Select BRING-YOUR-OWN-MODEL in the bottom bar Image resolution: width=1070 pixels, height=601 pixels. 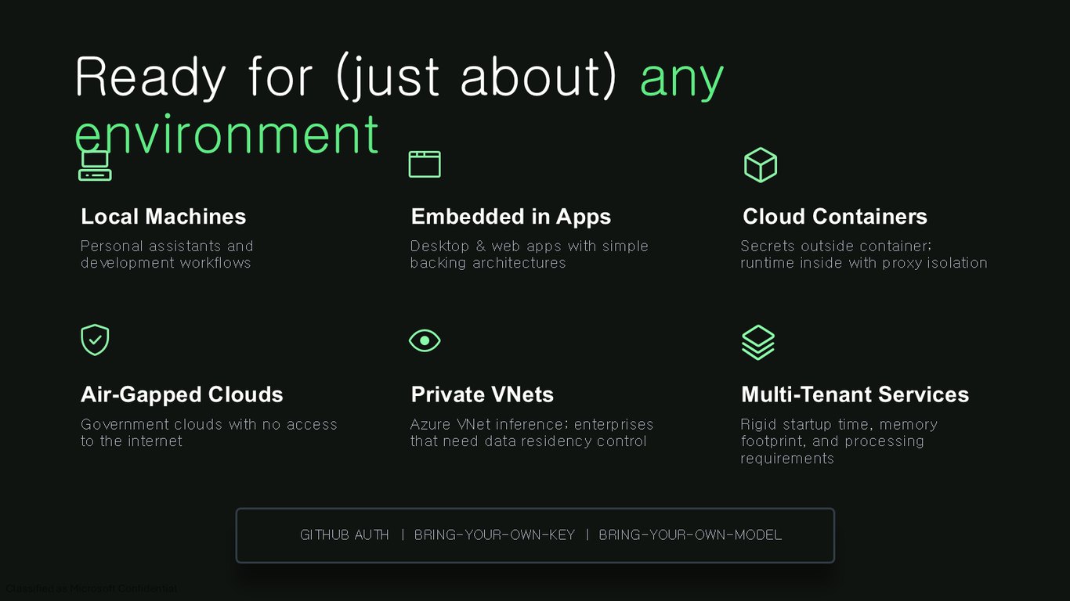tap(690, 535)
